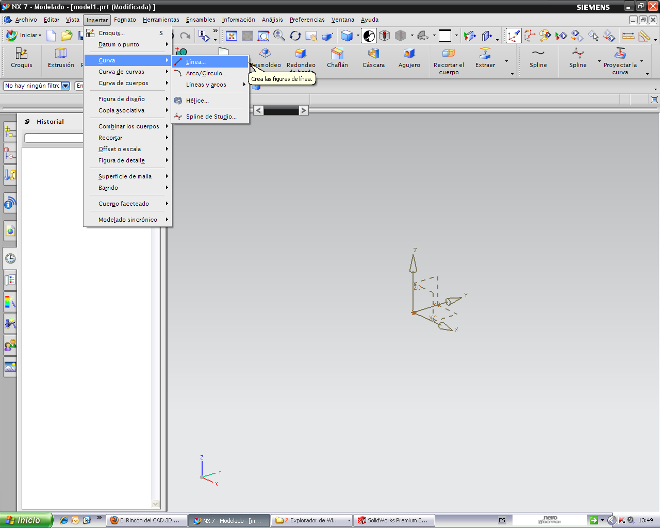This screenshot has width=660, height=528.
Task: Expand the Modelado sincrónico submenu
Action: [x=128, y=220]
